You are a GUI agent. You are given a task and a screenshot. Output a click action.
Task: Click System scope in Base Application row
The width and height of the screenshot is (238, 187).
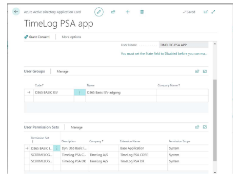(188, 148)
